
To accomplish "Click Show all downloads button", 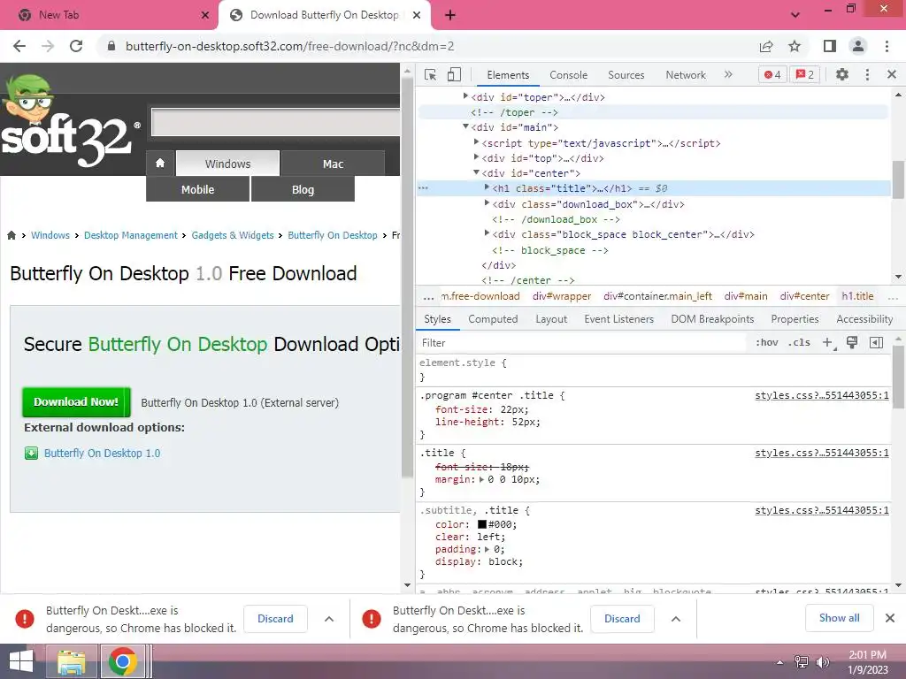I will 839,618.
